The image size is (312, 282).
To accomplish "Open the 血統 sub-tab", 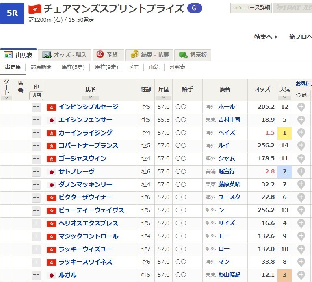I will pyautogui.click(x=154, y=67).
